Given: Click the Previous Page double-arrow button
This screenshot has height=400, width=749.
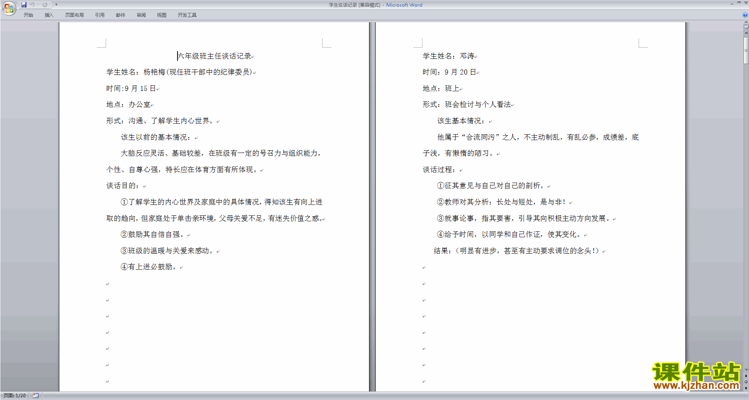Looking at the screenshot, I should [x=746, y=376].
